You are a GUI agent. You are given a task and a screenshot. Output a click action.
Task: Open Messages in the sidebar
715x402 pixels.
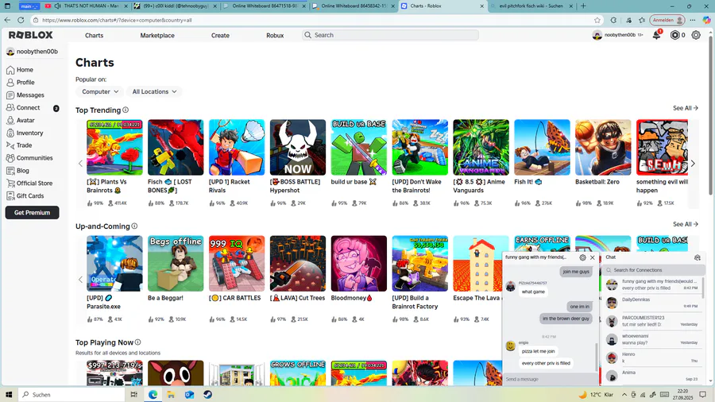pos(30,95)
